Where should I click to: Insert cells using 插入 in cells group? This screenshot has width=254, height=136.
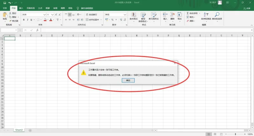click(165, 17)
